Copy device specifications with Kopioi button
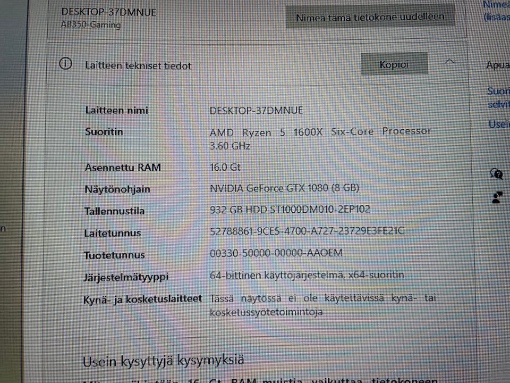Image resolution: width=510 pixels, height=383 pixels. pos(394,64)
